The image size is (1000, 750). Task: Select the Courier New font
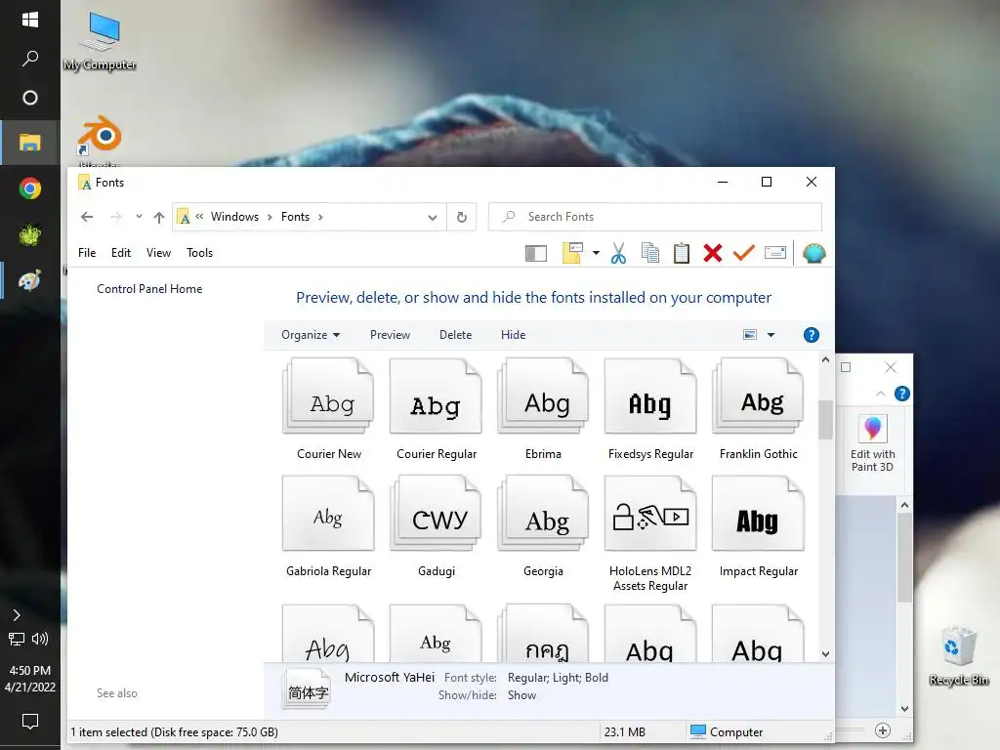tap(328, 409)
